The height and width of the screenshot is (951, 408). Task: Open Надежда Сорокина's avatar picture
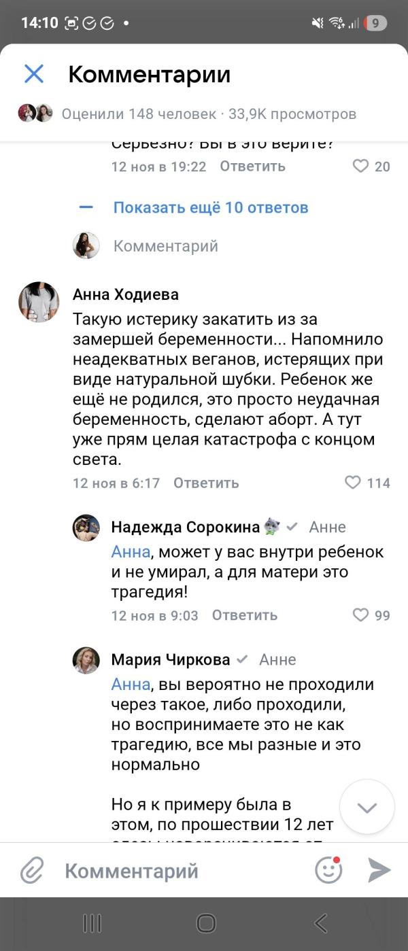click(86, 528)
